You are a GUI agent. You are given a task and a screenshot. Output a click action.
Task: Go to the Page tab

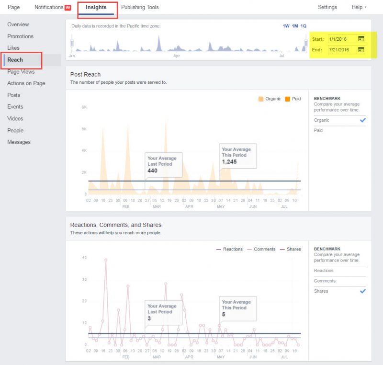point(13,7)
